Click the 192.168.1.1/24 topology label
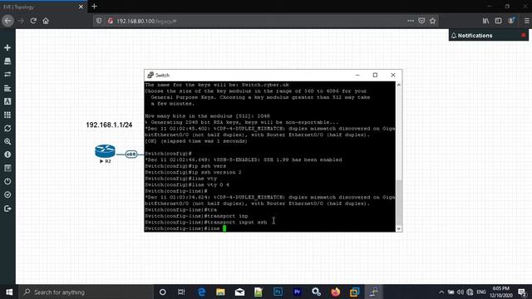Screen dimensions: 532x299 pyautogui.click(x=109, y=125)
